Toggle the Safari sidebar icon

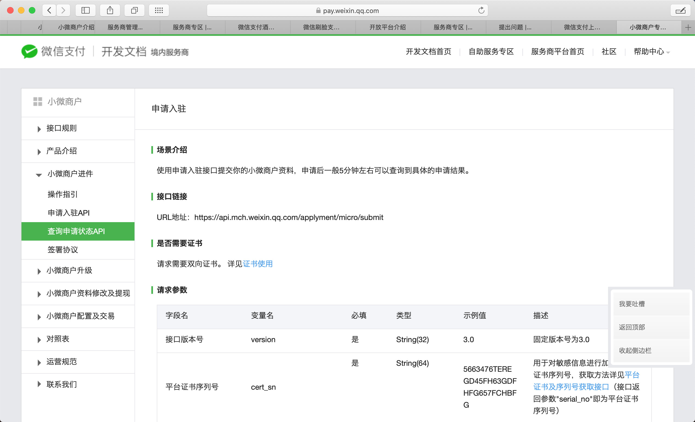86,10
